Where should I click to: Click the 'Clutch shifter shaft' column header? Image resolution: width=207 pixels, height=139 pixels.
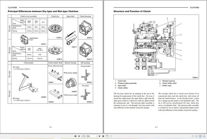coord(55,63)
